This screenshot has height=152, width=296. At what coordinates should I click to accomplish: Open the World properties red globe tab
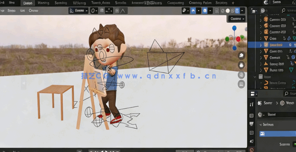(x=252, y=150)
